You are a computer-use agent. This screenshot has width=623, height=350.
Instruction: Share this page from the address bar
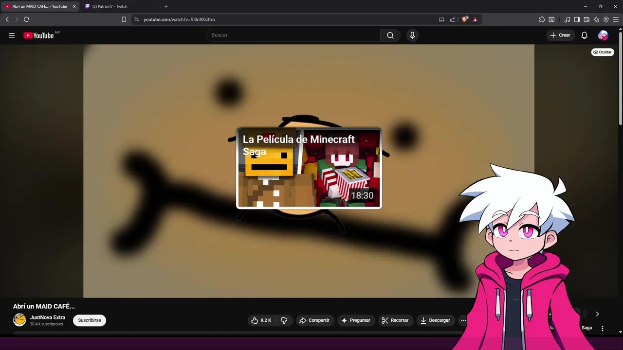pos(453,19)
